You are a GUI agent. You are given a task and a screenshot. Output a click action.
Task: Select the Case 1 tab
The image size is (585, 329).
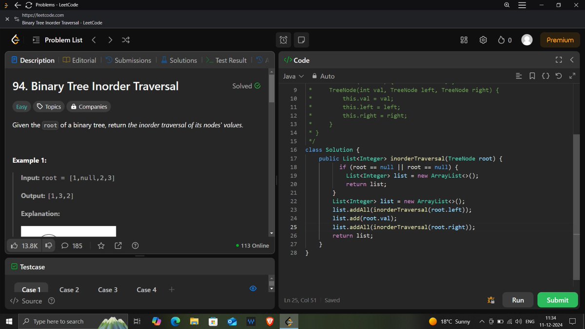point(31,290)
